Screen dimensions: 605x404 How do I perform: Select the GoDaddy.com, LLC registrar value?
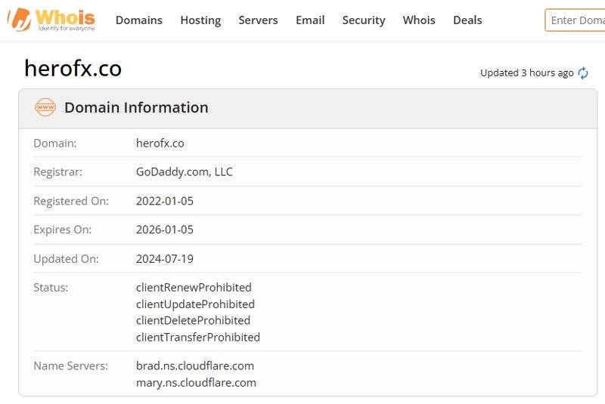(x=185, y=171)
